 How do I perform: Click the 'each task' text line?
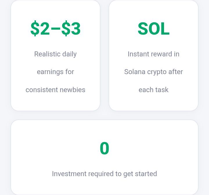[154, 90]
